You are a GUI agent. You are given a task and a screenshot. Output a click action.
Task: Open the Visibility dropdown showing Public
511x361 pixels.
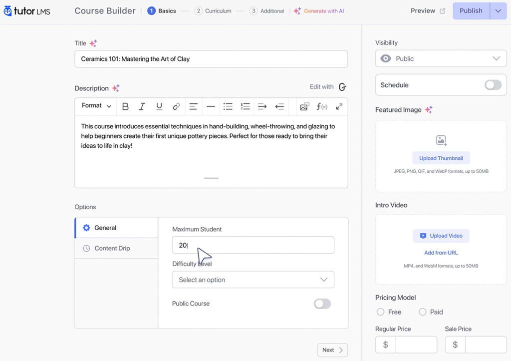[441, 58]
